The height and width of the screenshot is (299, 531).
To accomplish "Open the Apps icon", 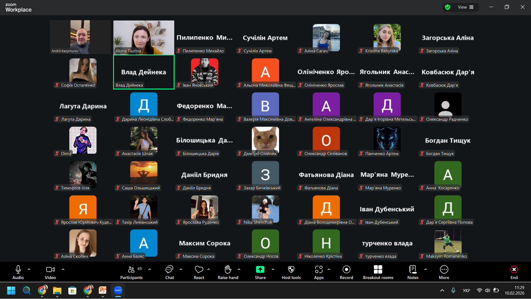I will point(319,269).
